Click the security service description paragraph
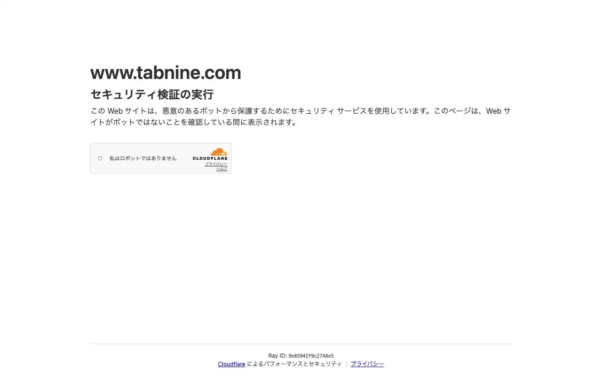The image size is (602, 376). click(x=301, y=117)
